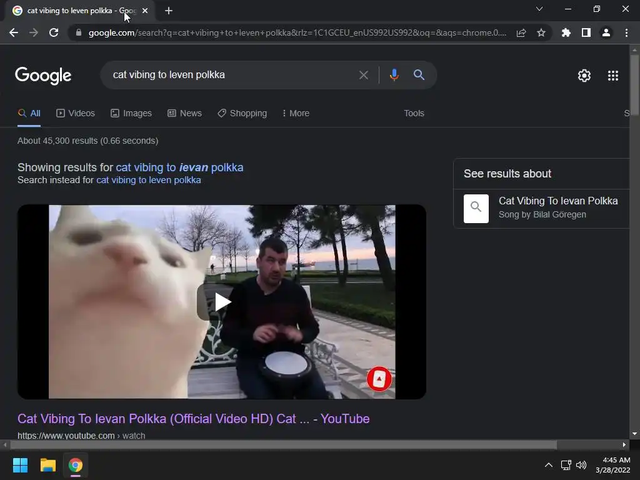Image resolution: width=640 pixels, height=480 pixels.
Task: Switch to the Shopping tab
Action: 242,114
